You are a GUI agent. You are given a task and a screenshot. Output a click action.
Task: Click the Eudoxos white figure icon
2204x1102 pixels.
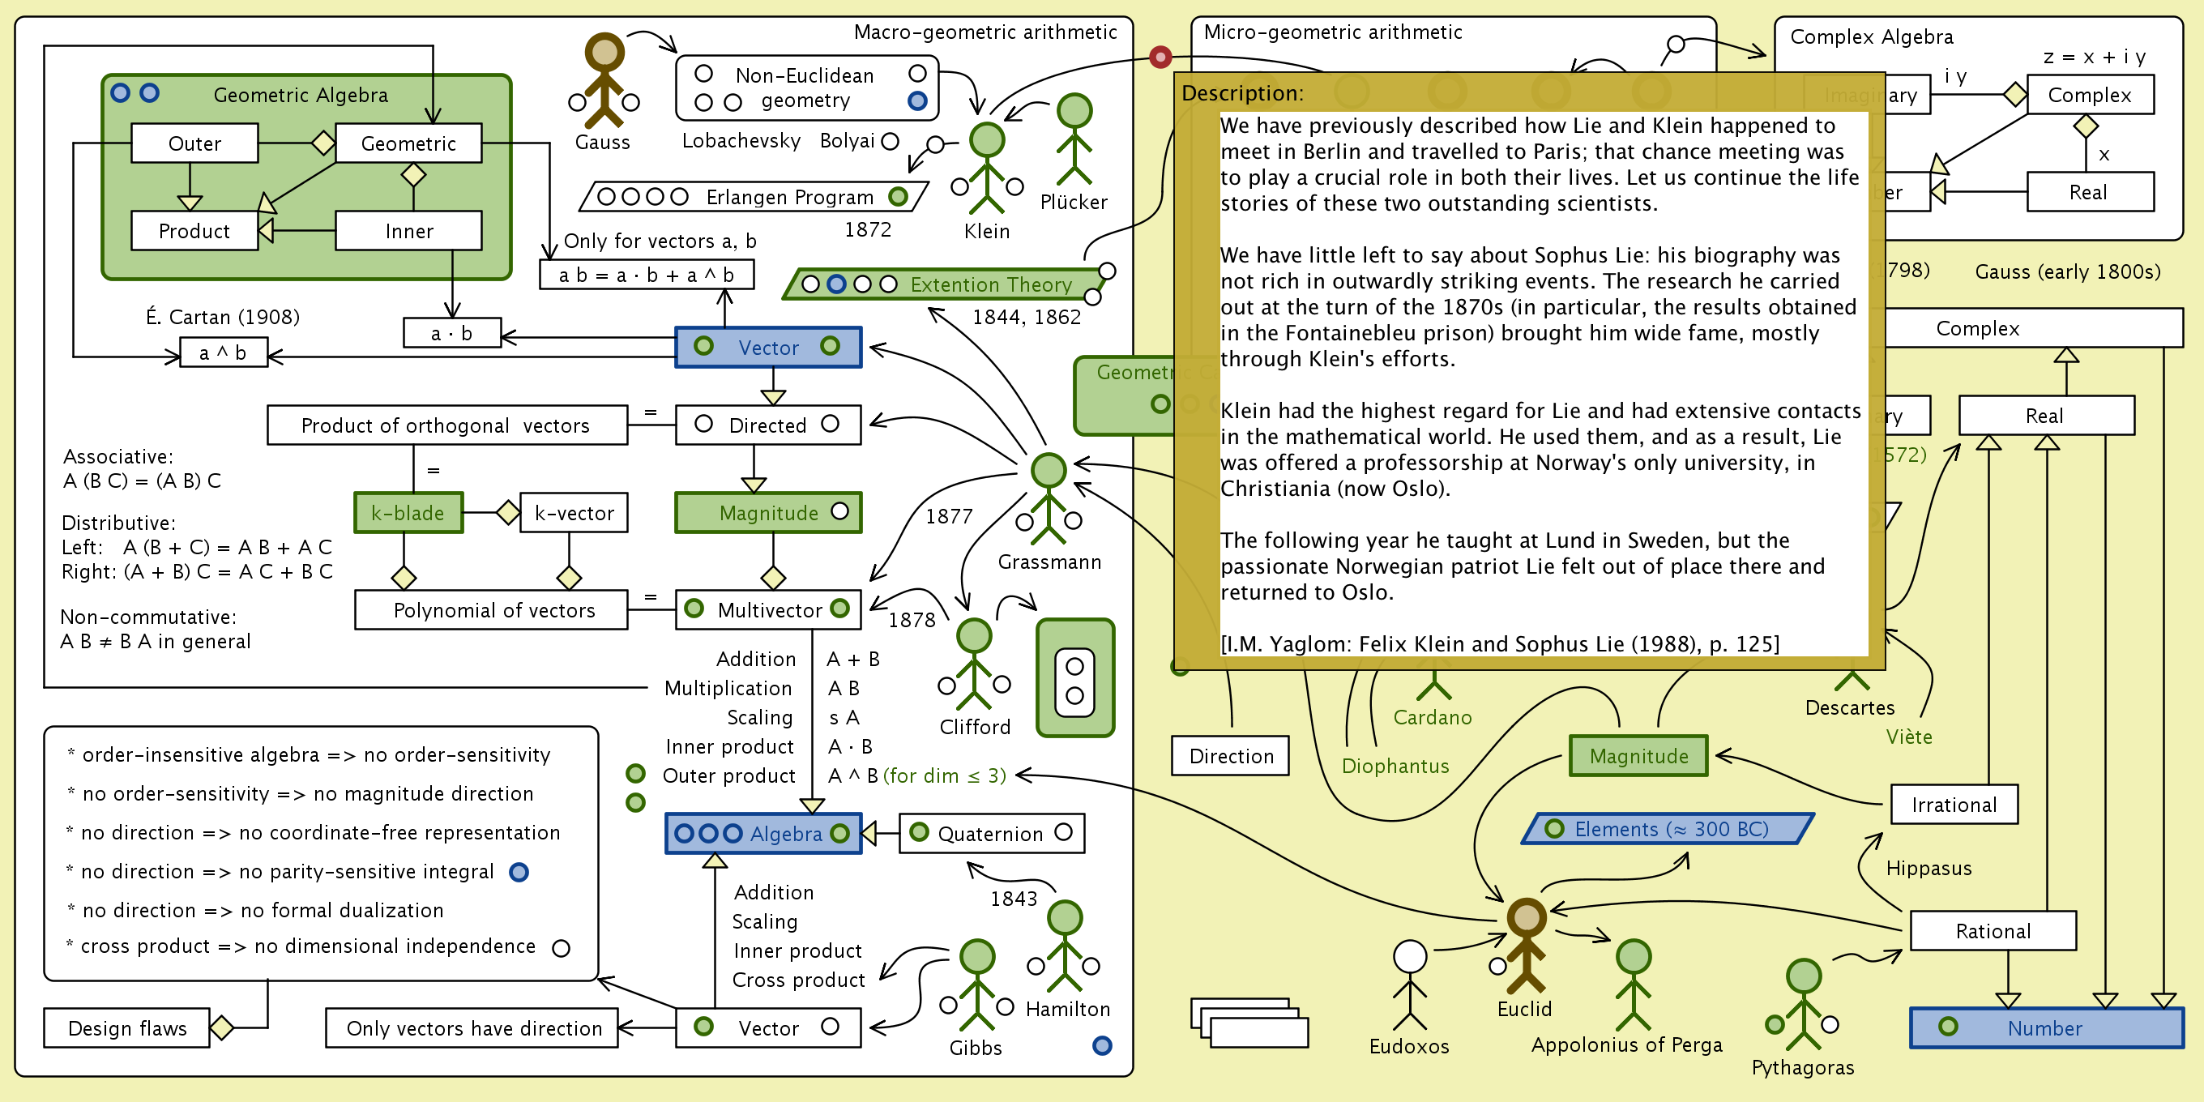click(x=1409, y=984)
